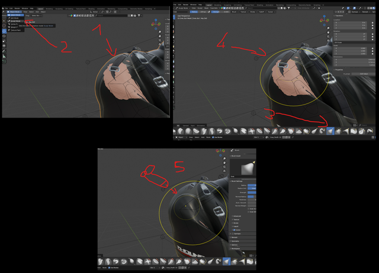Select the Select Box tool in top-left toolbar
Screen dimensions: 379x273
click(x=4, y=21)
